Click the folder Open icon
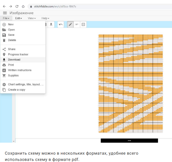Viewport: 172px width, 162px height. coord(4,30)
